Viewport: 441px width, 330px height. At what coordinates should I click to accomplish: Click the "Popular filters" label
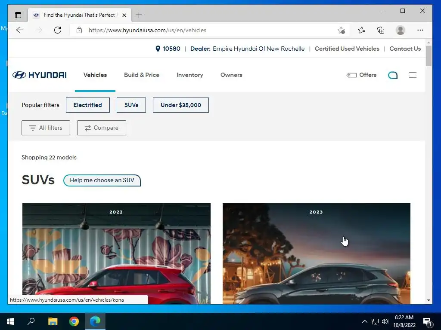pyautogui.click(x=40, y=105)
